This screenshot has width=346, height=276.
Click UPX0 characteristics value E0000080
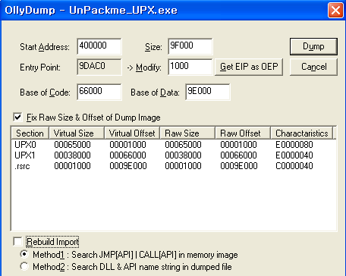coord(294,145)
